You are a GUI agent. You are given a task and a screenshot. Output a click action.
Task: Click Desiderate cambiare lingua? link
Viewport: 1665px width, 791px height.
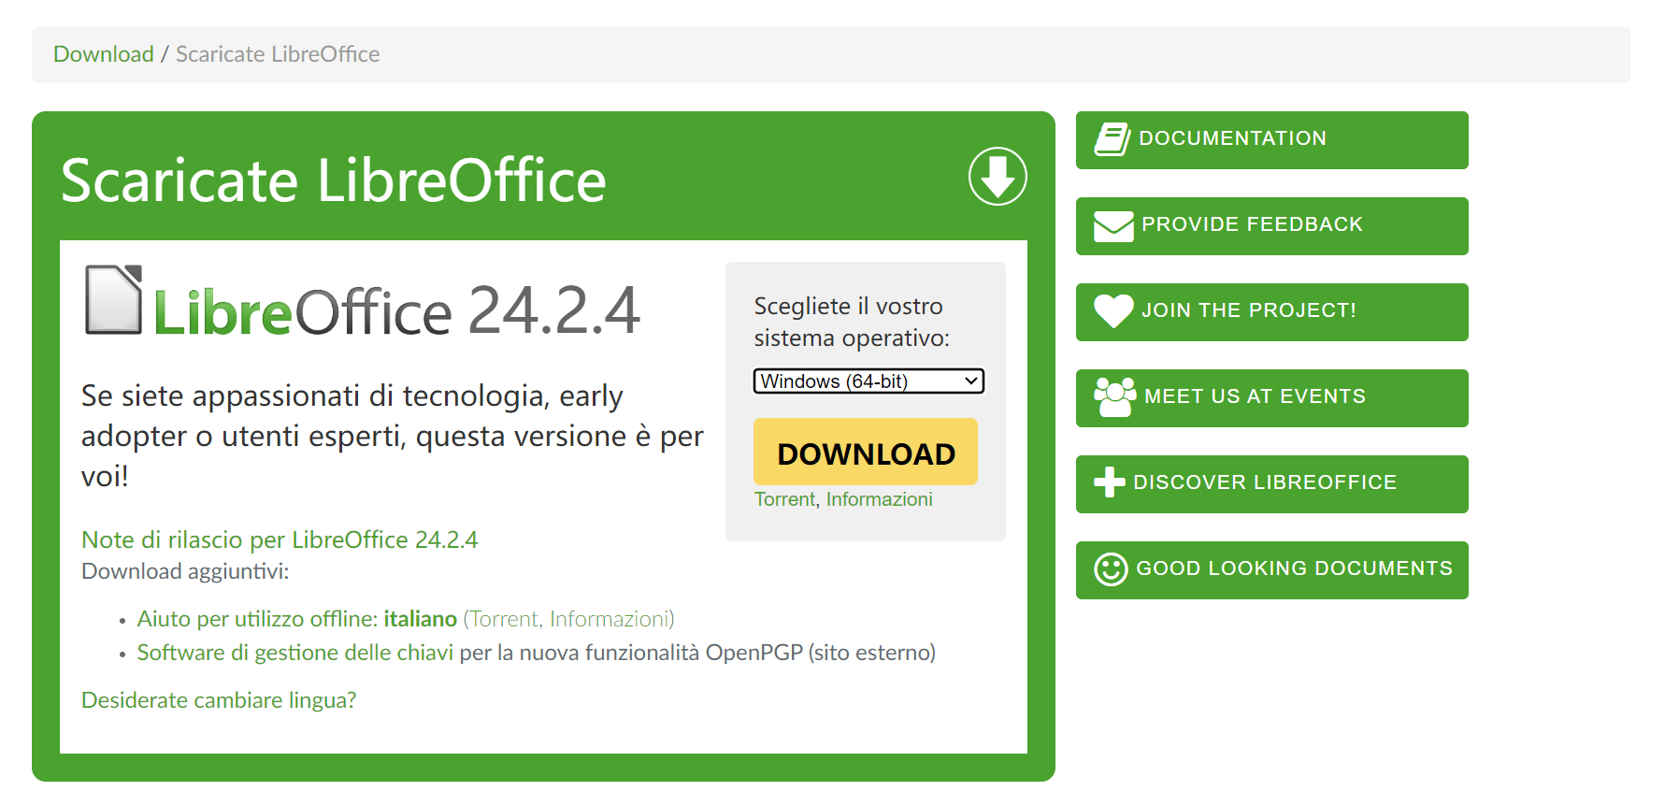[x=219, y=700]
